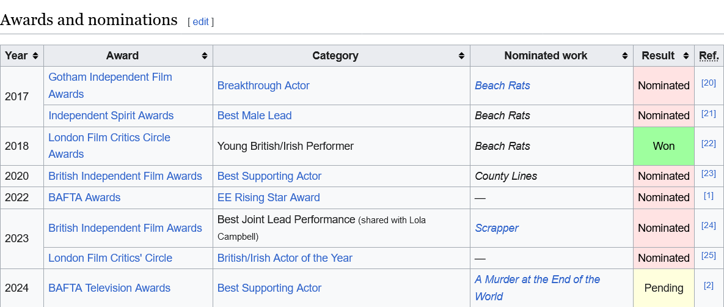
Task: Open British/Irish Actor of the Year link
Action: tap(285, 258)
